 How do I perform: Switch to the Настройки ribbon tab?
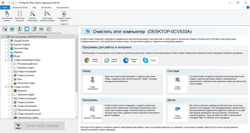pyautogui.click(x=46, y=7)
